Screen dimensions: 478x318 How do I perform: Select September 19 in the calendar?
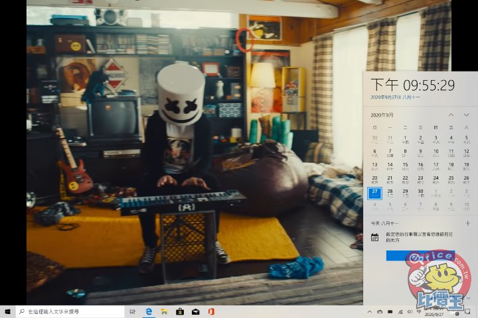tap(467, 166)
